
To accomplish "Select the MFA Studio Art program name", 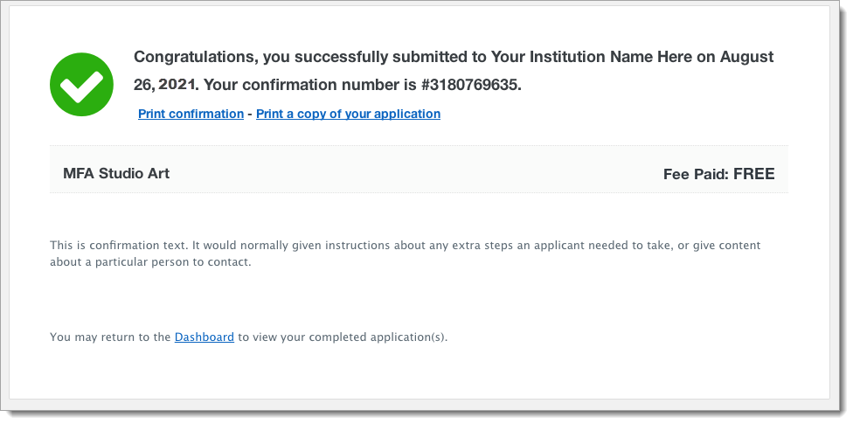I will pos(116,173).
